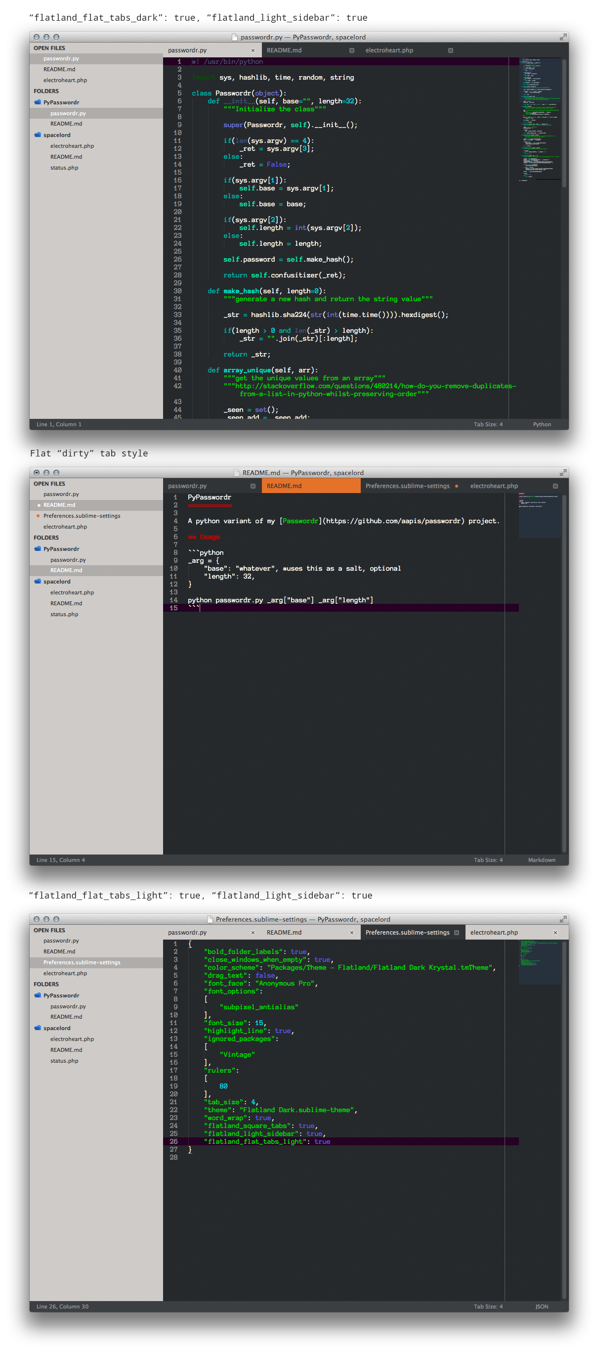Click the PyPasswordr folder icon in the Markdown window sidebar

click(37, 549)
